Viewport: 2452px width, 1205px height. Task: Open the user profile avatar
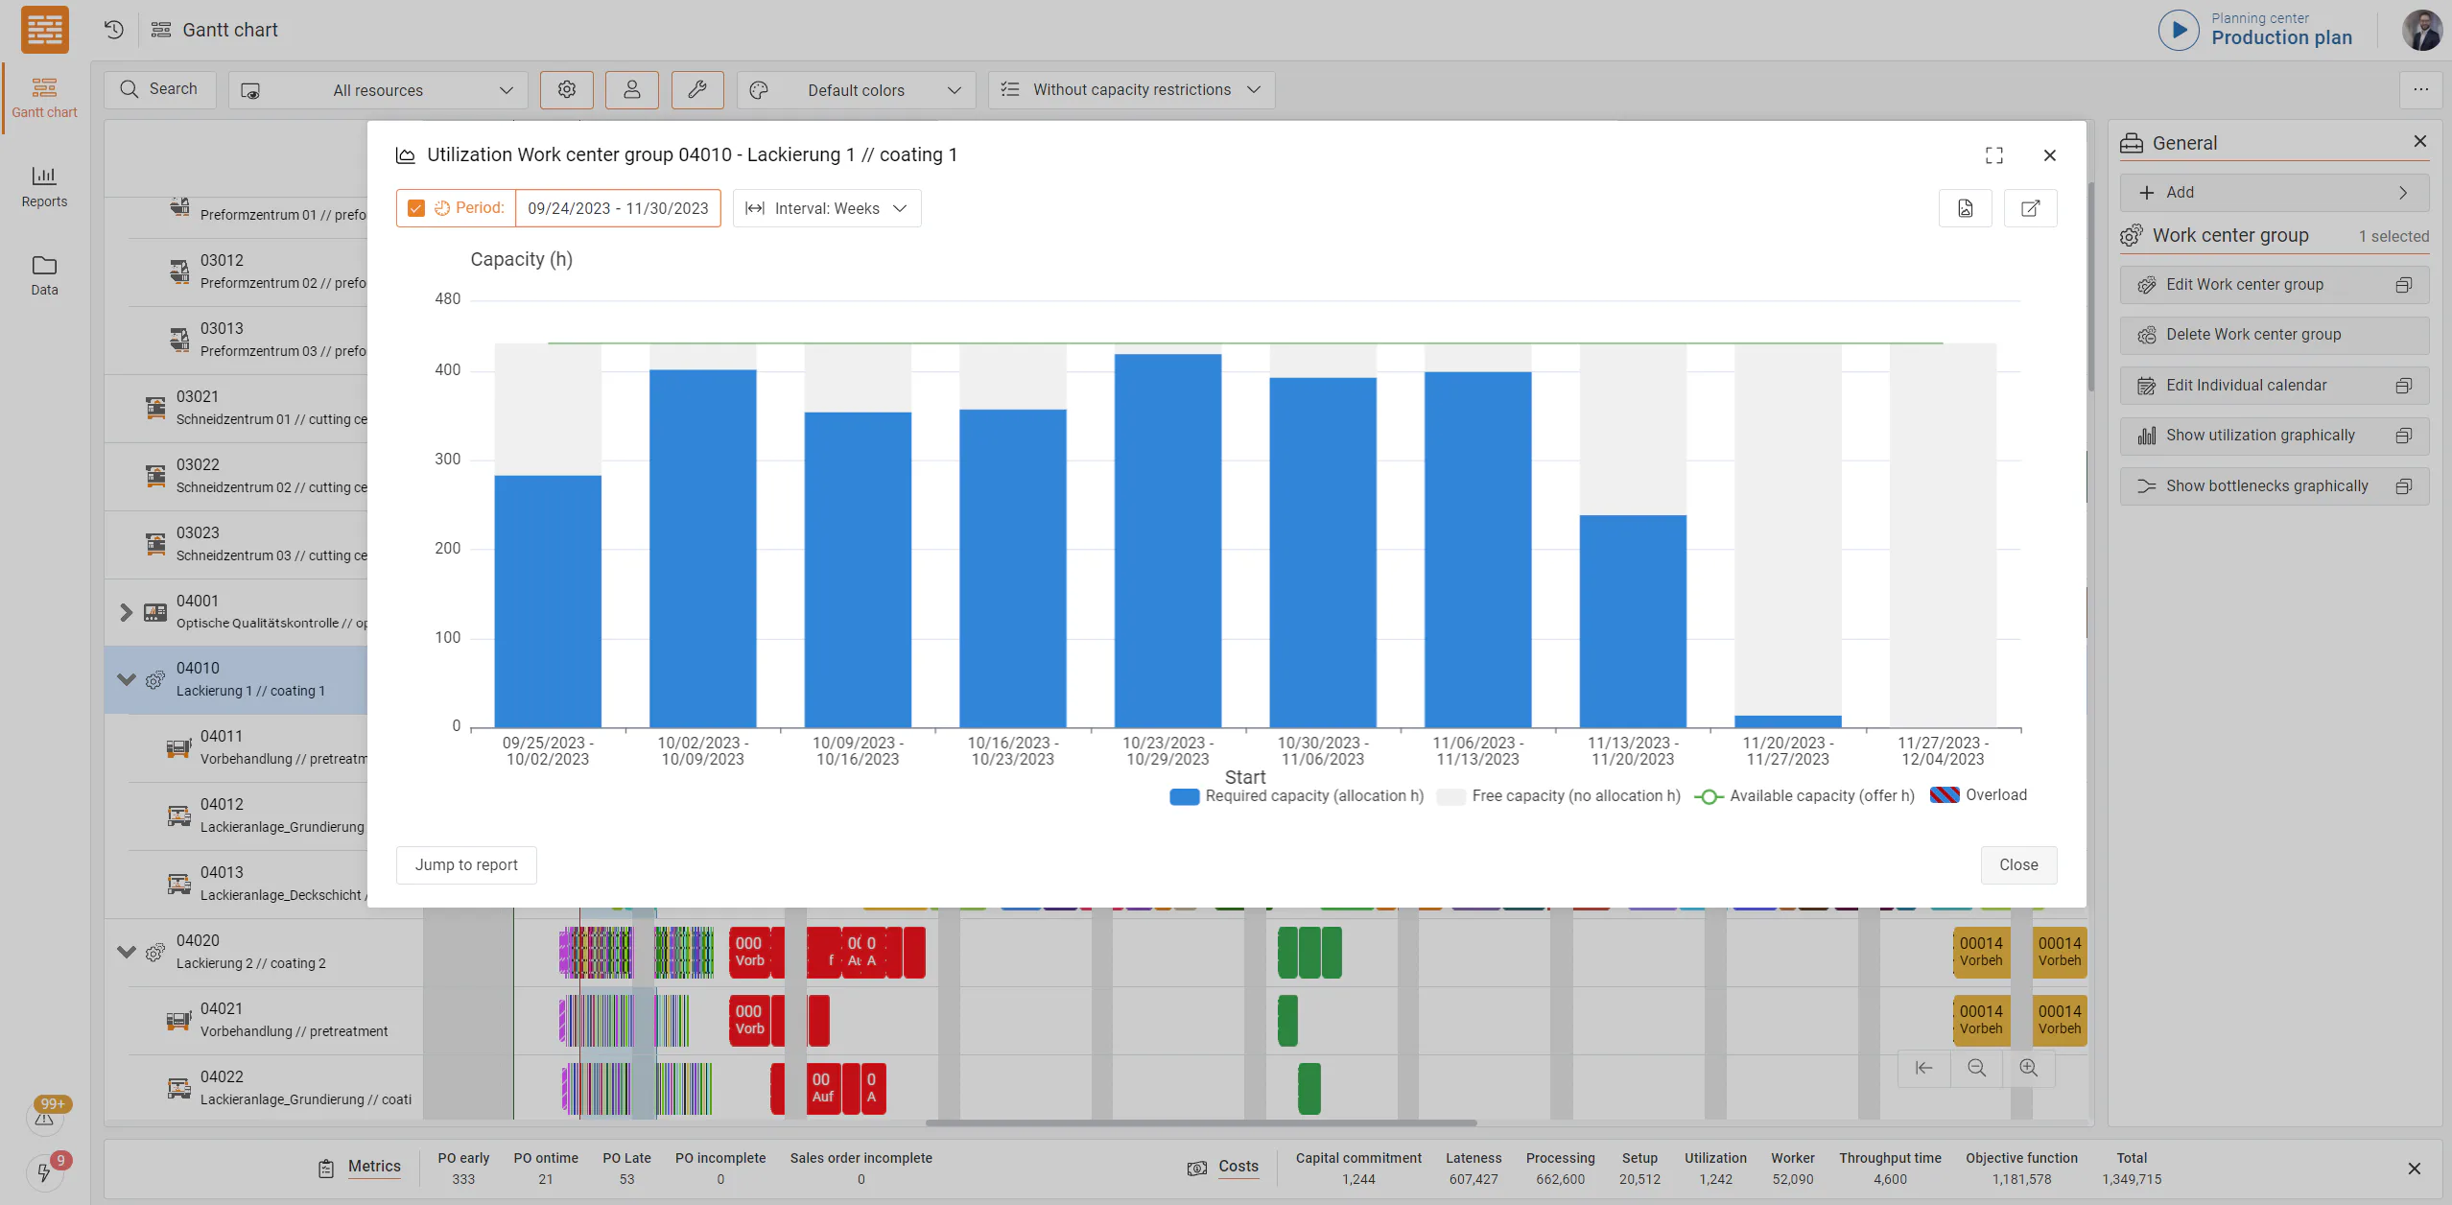[x=2421, y=30]
